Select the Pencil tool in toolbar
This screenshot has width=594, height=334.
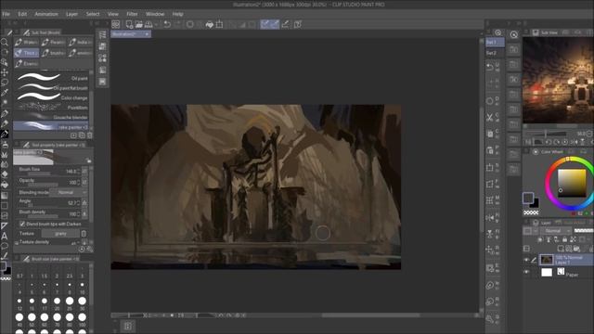(x=5, y=123)
